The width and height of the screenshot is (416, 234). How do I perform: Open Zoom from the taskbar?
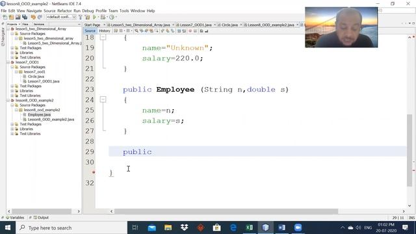coord(298,227)
